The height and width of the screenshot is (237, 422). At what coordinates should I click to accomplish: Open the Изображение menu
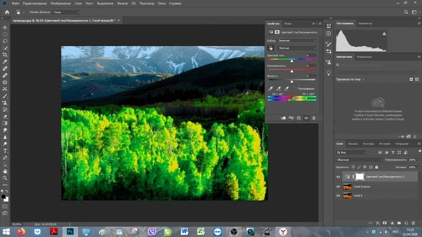click(61, 3)
